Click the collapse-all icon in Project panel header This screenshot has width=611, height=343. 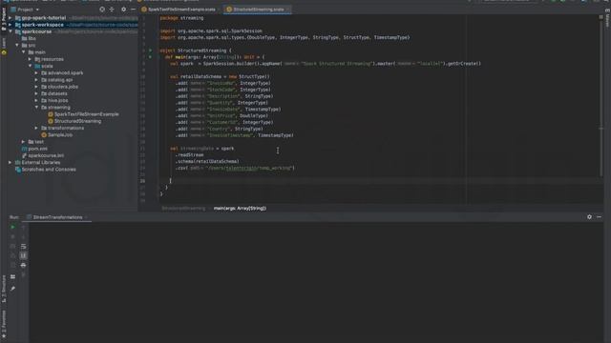[112, 10]
